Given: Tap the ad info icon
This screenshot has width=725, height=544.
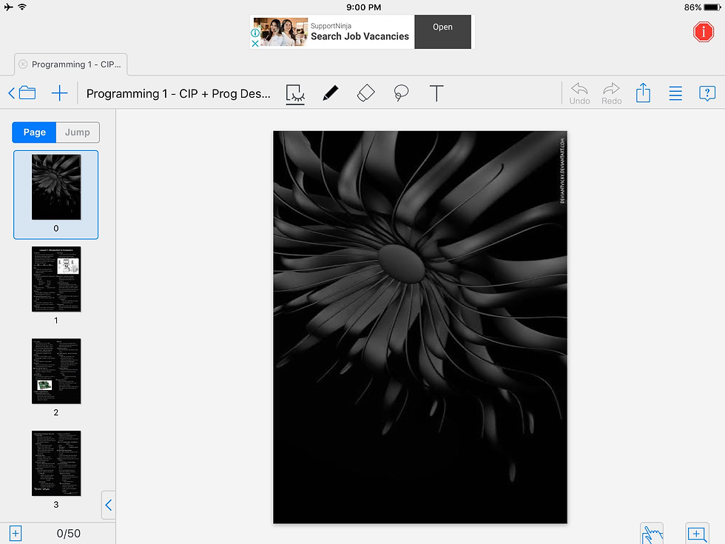Looking at the screenshot, I should (x=254, y=33).
